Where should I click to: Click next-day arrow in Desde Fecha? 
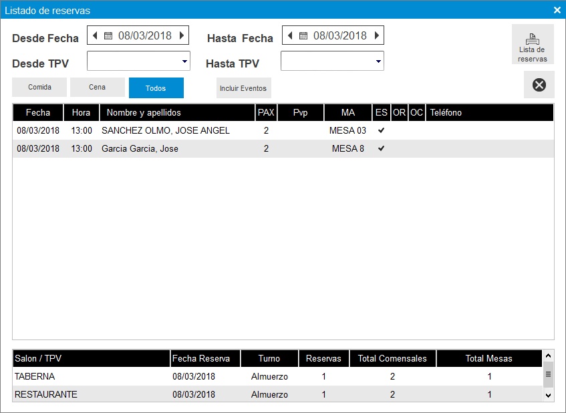[181, 35]
